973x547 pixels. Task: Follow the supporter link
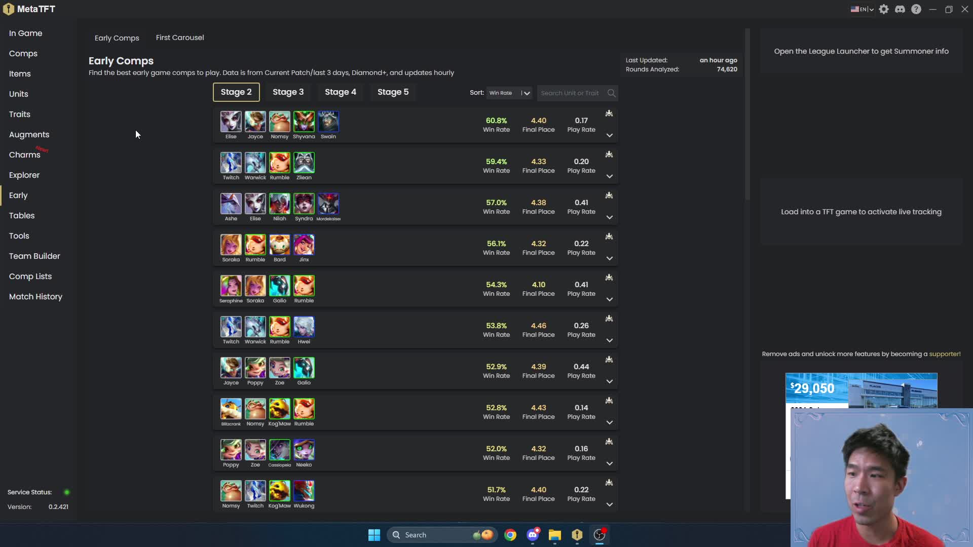(945, 354)
